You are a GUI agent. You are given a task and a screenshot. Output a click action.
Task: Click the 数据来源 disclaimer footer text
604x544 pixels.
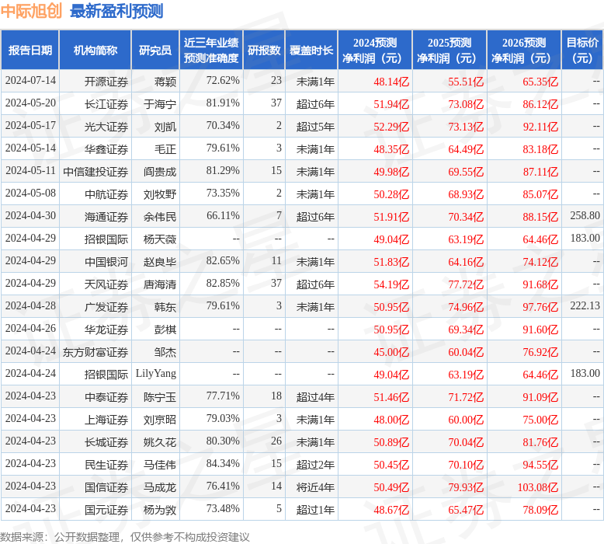coord(125,537)
